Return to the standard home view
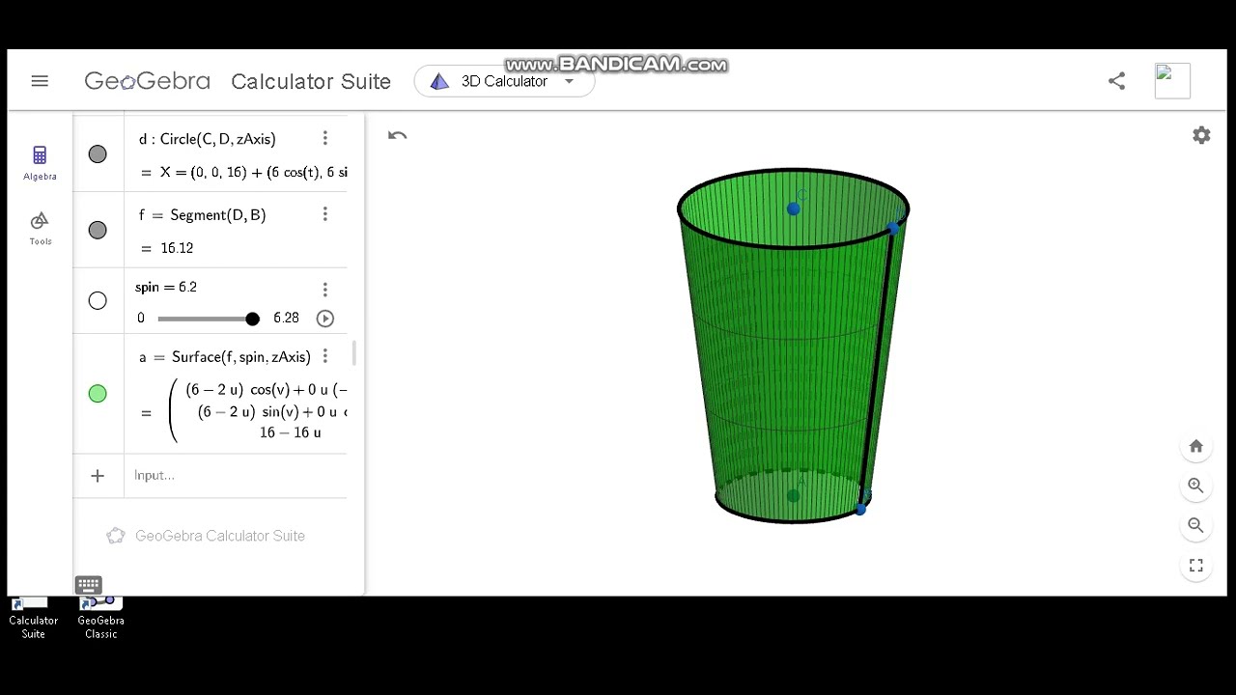 (1196, 446)
